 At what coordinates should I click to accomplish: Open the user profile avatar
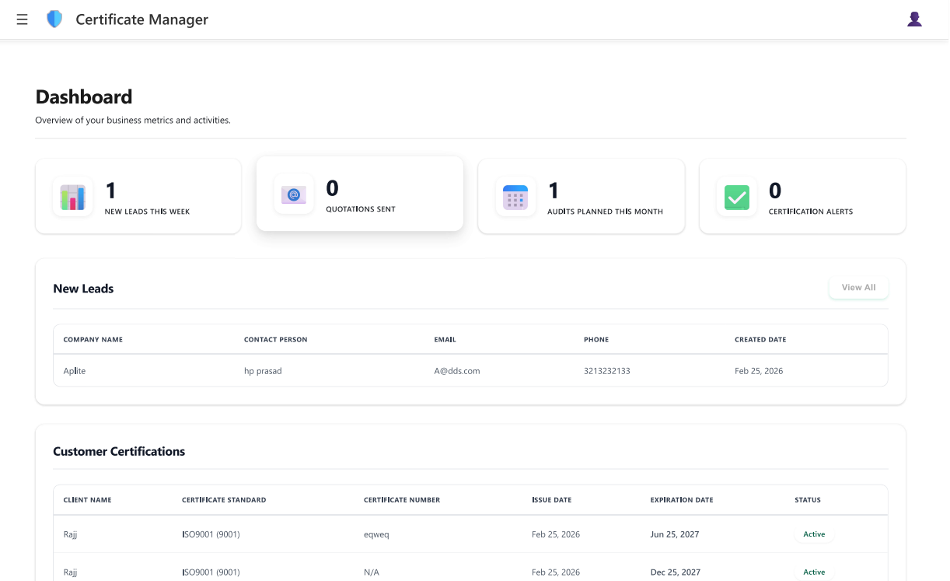914,19
